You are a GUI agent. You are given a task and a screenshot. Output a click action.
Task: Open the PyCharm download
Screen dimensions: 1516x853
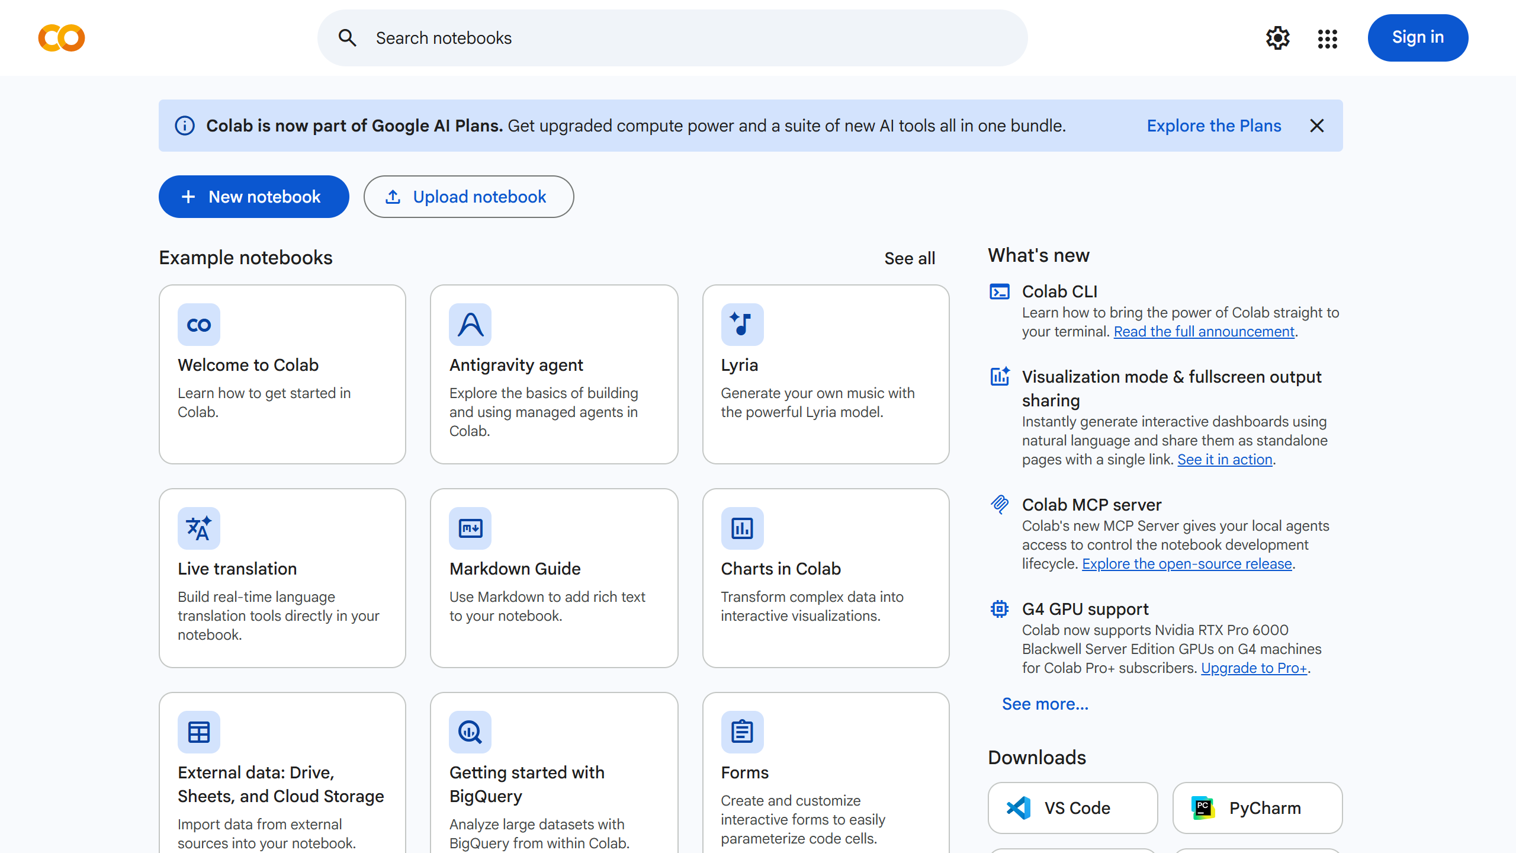click(1257, 808)
